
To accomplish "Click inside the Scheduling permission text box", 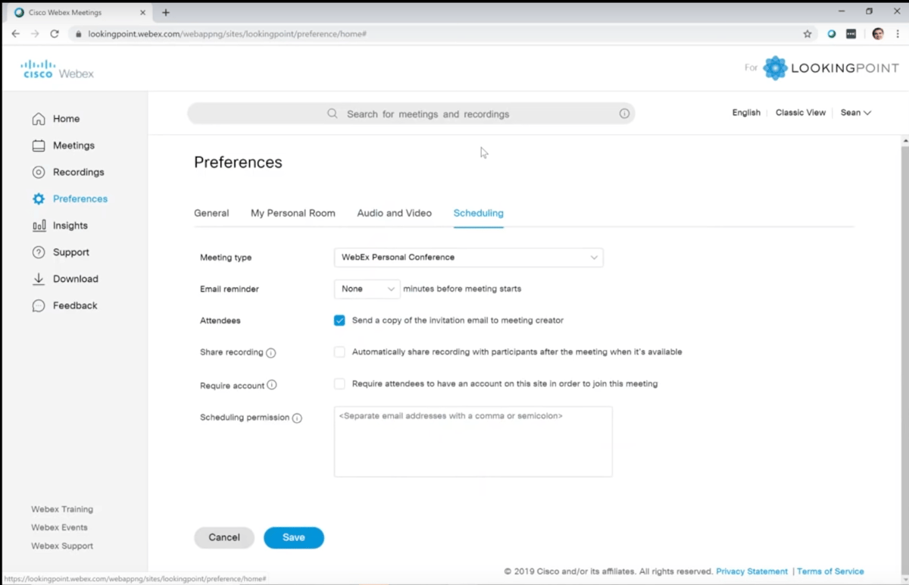I will point(473,441).
